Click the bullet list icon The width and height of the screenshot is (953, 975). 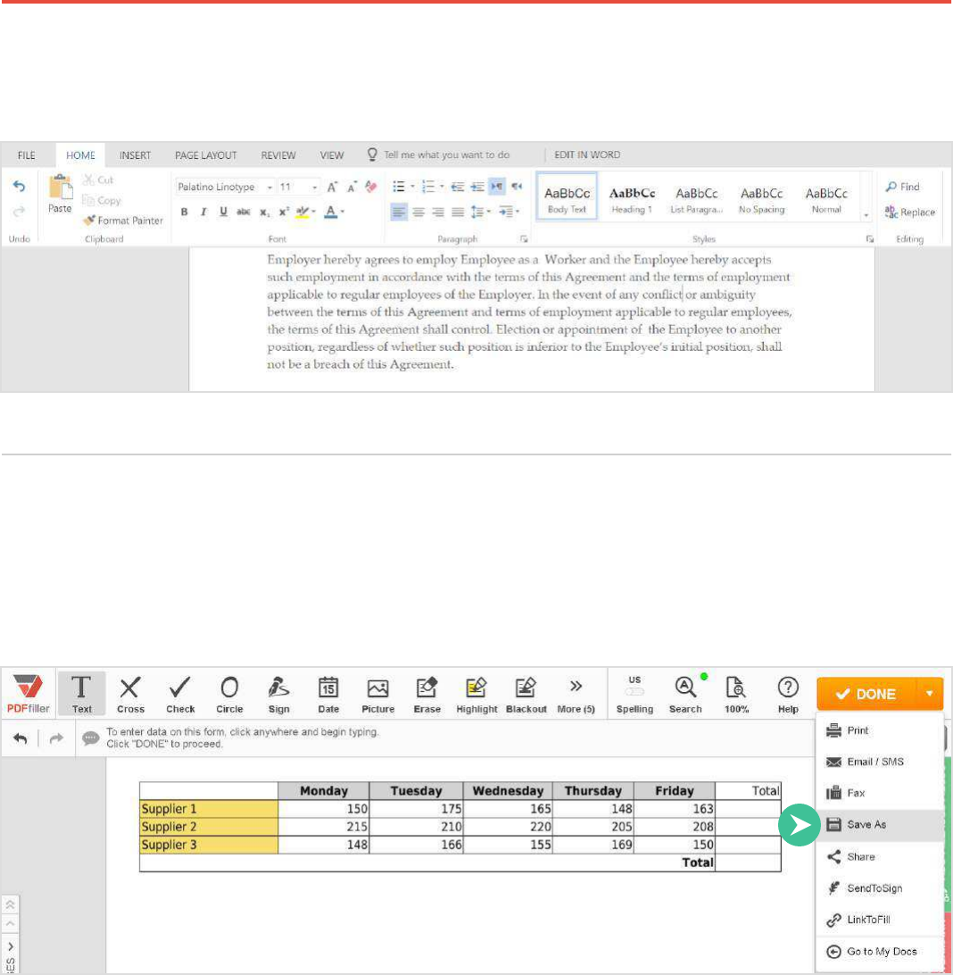coord(399,187)
